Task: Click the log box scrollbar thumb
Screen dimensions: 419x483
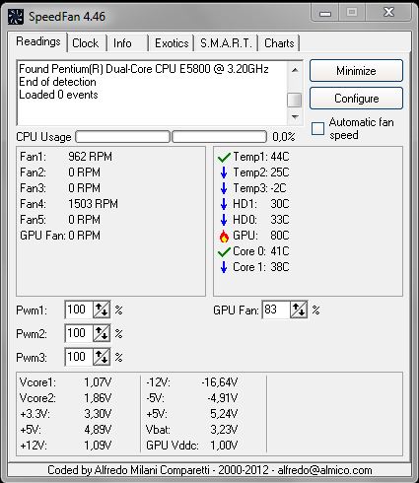Action: 295,100
